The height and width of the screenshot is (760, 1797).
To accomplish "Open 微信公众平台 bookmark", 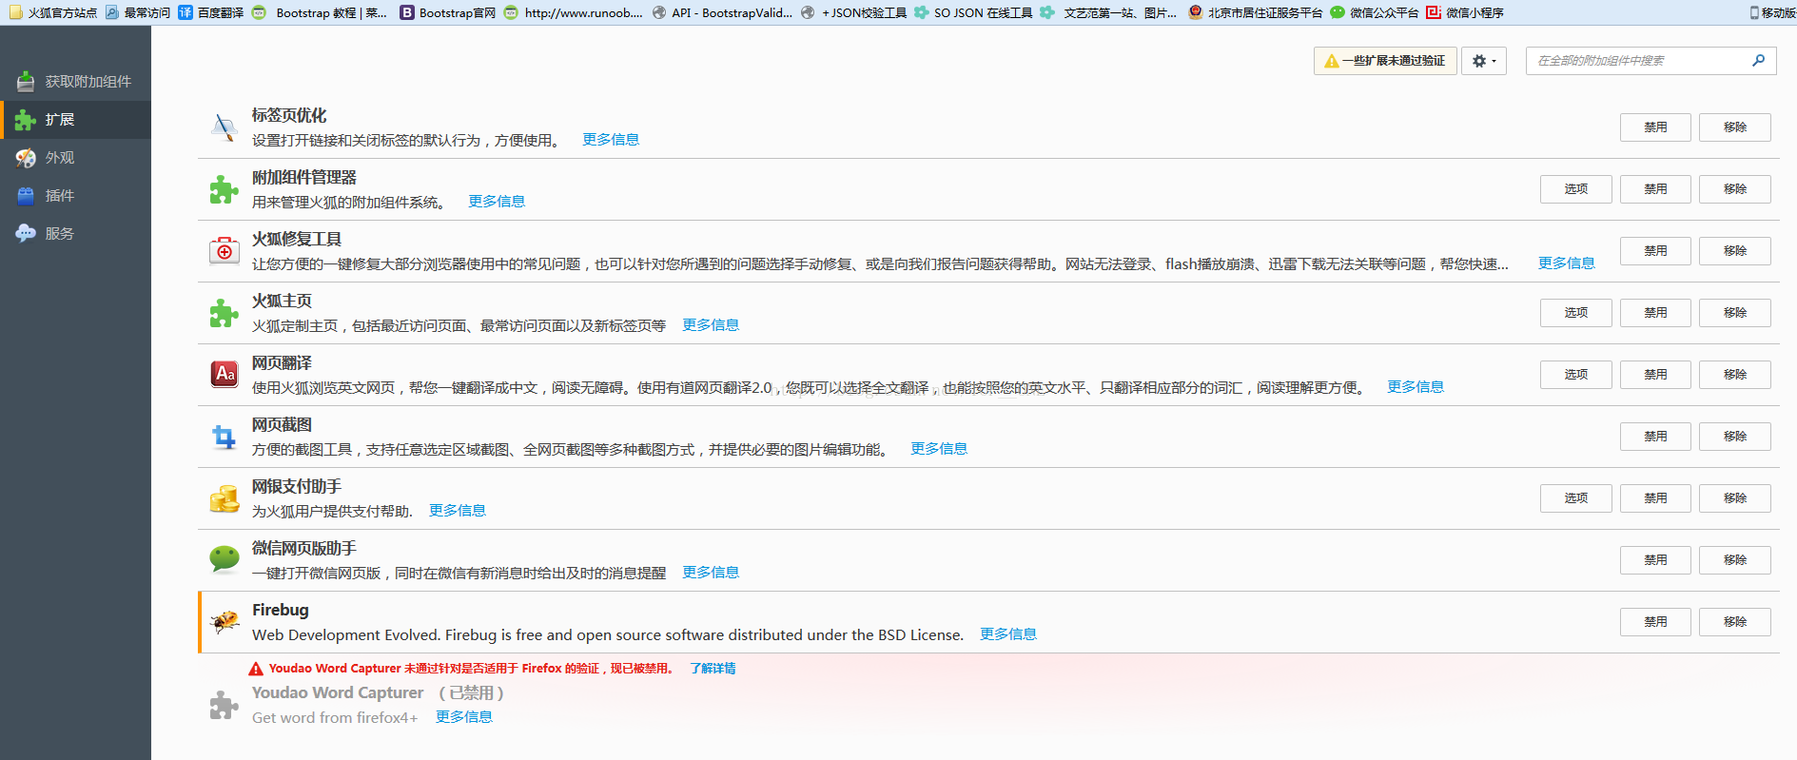I will (1375, 12).
